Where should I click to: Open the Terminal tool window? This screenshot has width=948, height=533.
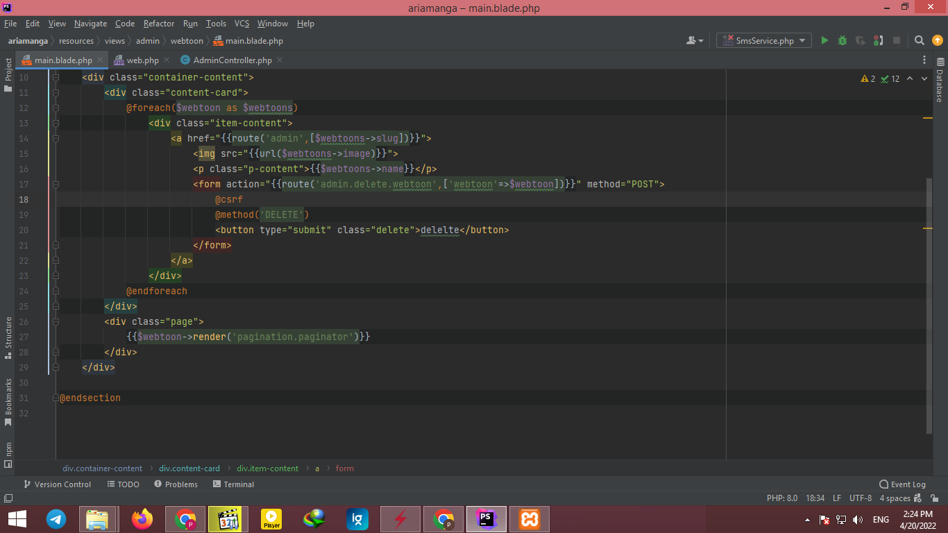[x=233, y=484]
